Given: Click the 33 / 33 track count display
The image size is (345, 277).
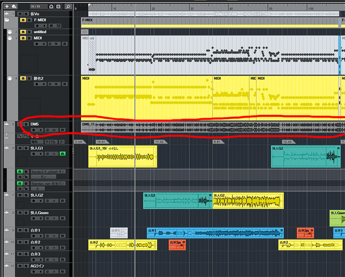Looking at the screenshot, I should (35, 6).
